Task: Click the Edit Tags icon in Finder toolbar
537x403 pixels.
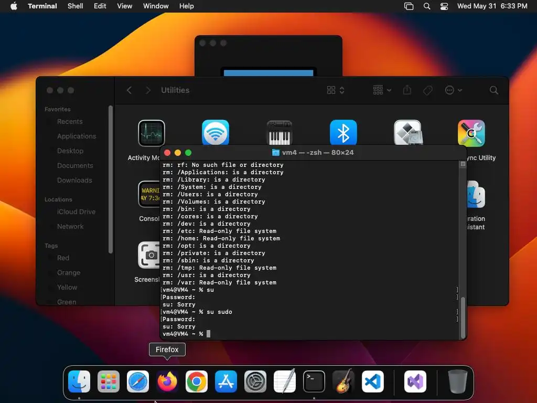Action: point(428,90)
